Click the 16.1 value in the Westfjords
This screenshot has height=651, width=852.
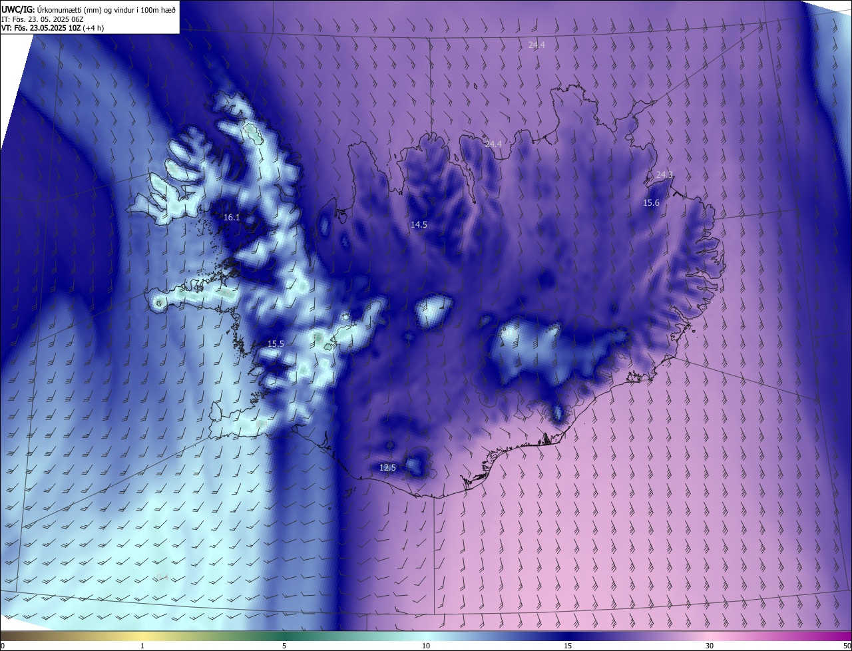[232, 218]
